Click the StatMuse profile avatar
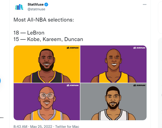 pos(19,7)
